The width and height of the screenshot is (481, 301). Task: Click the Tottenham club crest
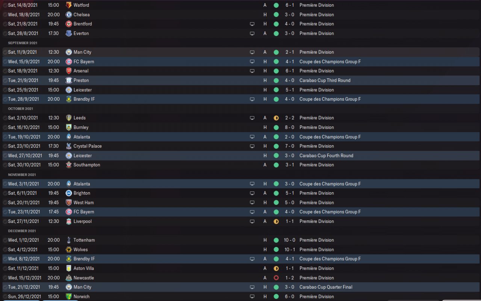69,240
